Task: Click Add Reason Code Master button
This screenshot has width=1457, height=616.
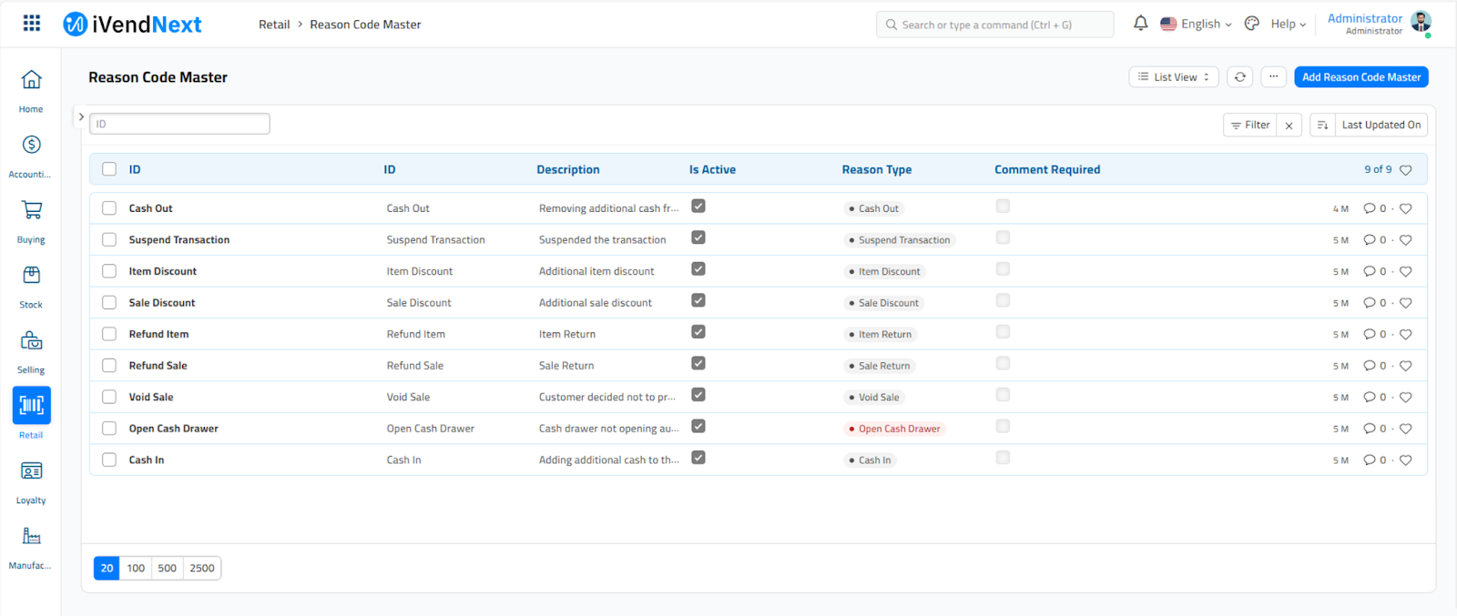Action: 1360,77
